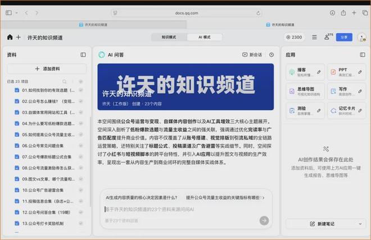The height and width of the screenshot is (240, 371).
Task: Open the PPT app card
Action: click(346, 72)
